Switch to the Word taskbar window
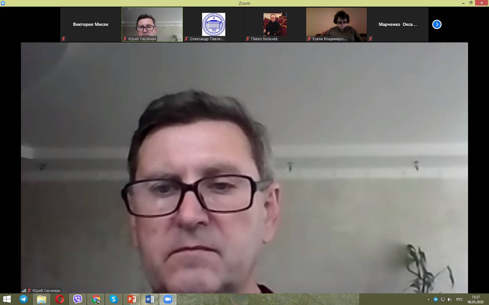Screen dimensions: 489x305 tap(150, 299)
